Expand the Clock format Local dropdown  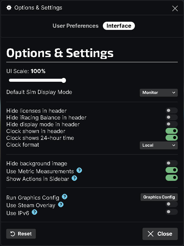coord(158,145)
